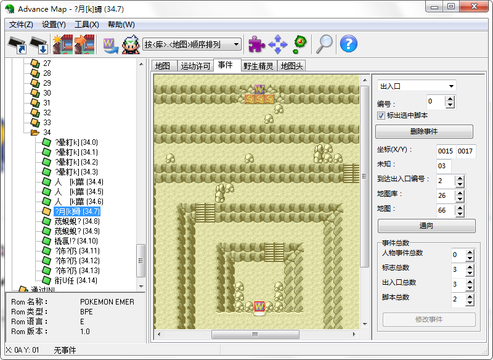The height and width of the screenshot is (360, 493).
Task: Switch to the 野生精灵 tab
Action: point(258,66)
